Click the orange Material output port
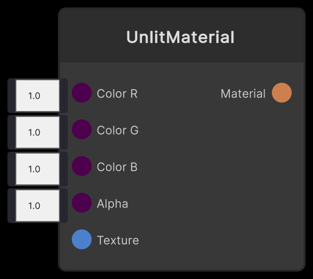 [x=282, y=93]
